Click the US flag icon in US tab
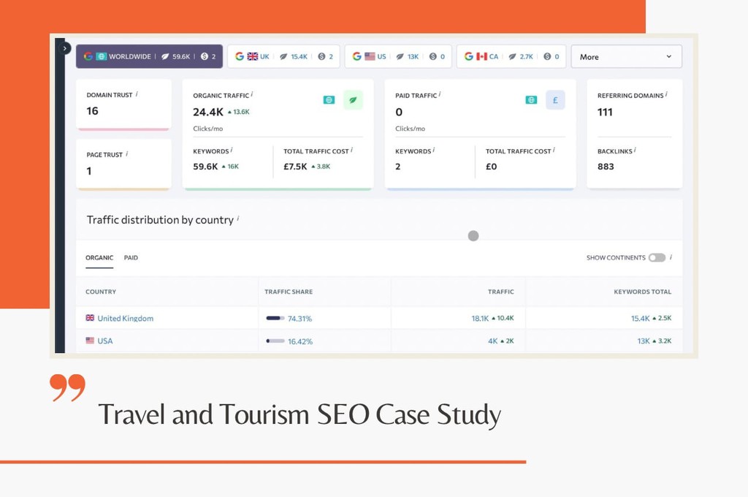The height and width of the screenshot is (497, 748). pos(370,56)
